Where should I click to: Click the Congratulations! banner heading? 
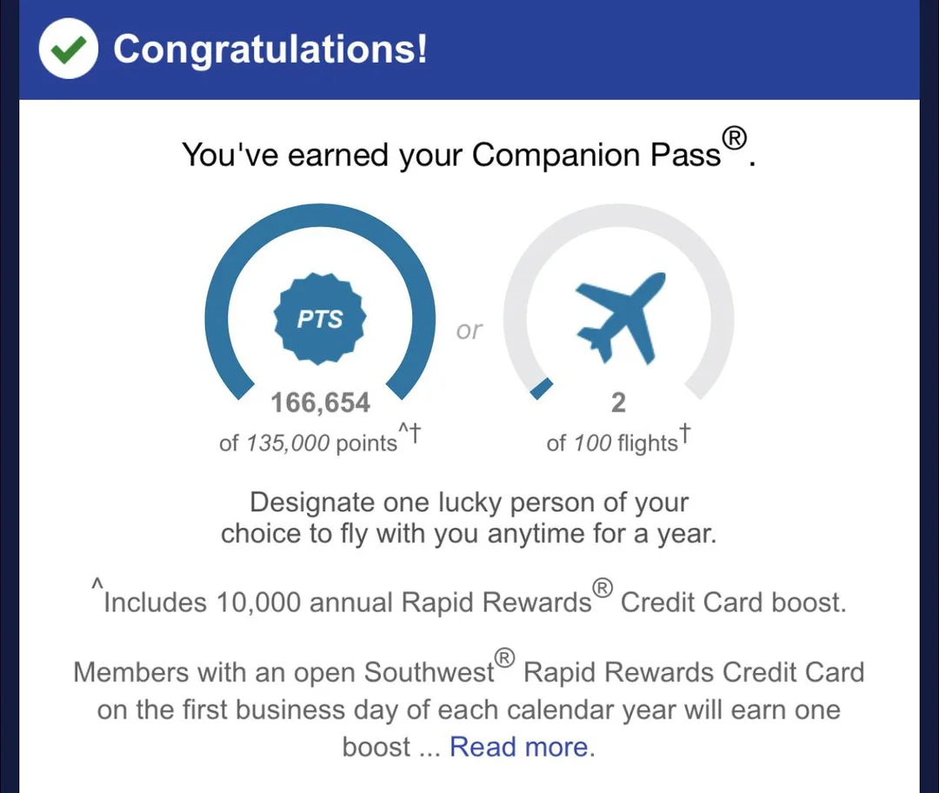(x=270, y=50)
